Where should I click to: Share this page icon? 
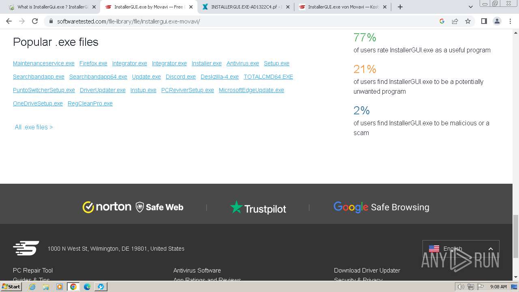coord(455,21)
